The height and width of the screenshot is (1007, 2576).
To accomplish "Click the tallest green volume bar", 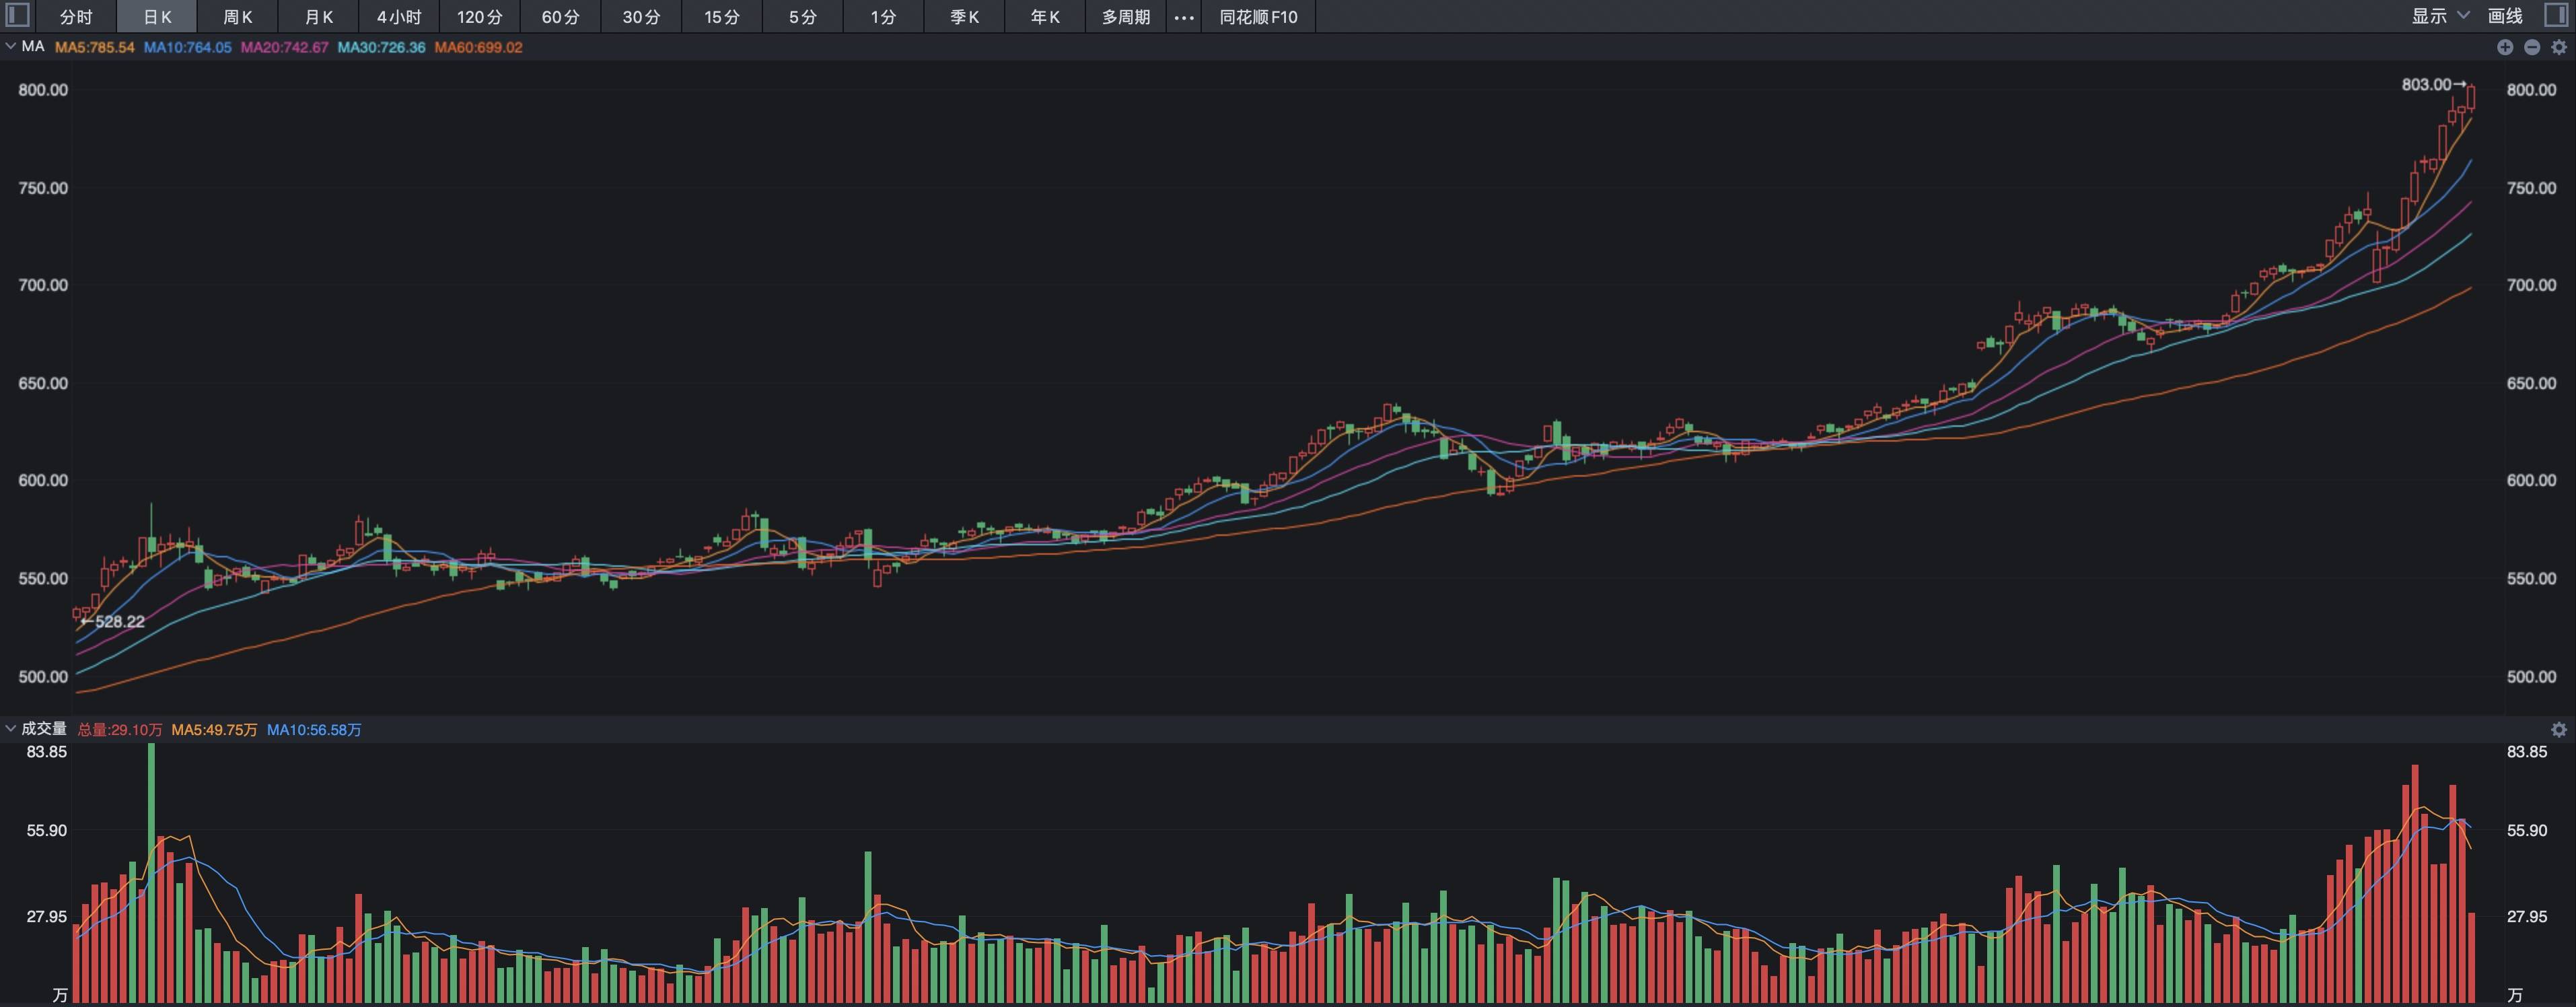I will click(151, 872).
